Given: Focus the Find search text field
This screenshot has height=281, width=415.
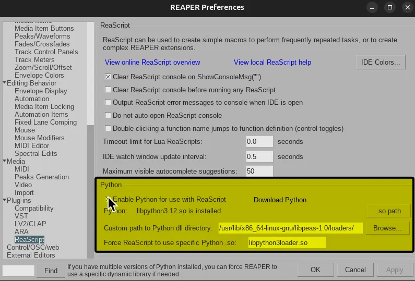Looking at the screenshot, I should [18, 271].
